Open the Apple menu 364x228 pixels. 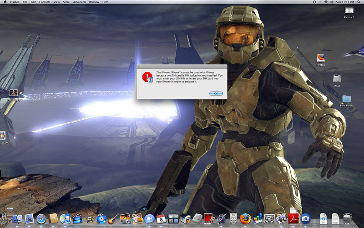[5, 2]
